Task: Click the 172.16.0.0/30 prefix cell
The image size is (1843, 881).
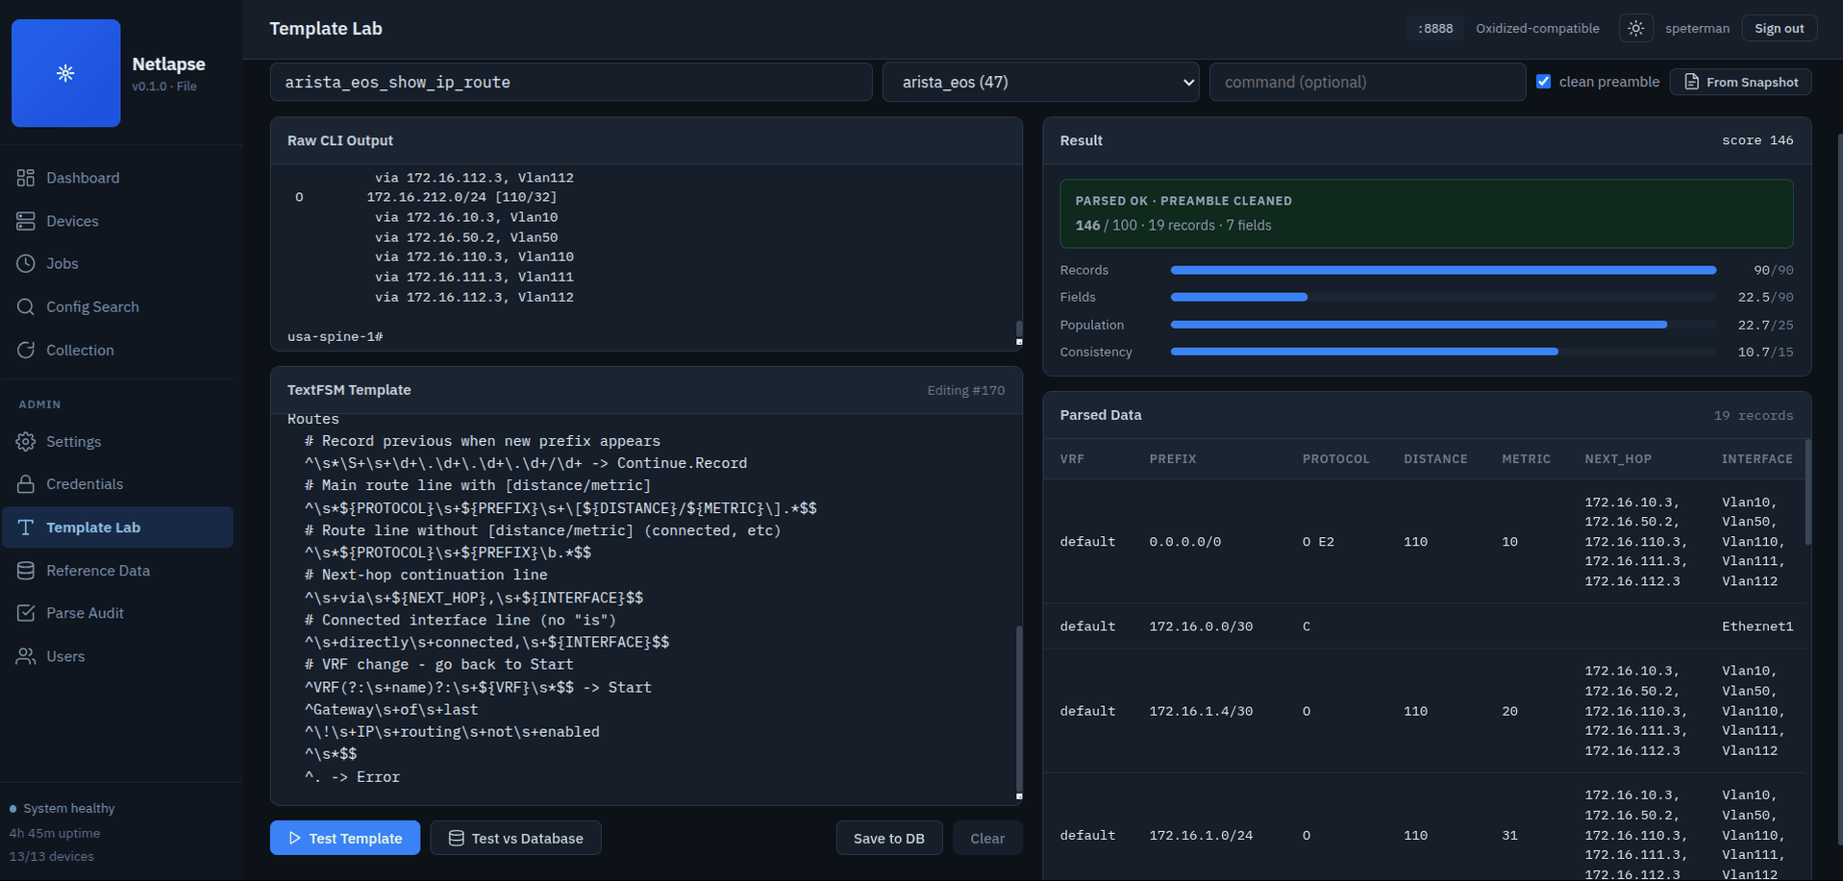Action: tap(1201, 626)
